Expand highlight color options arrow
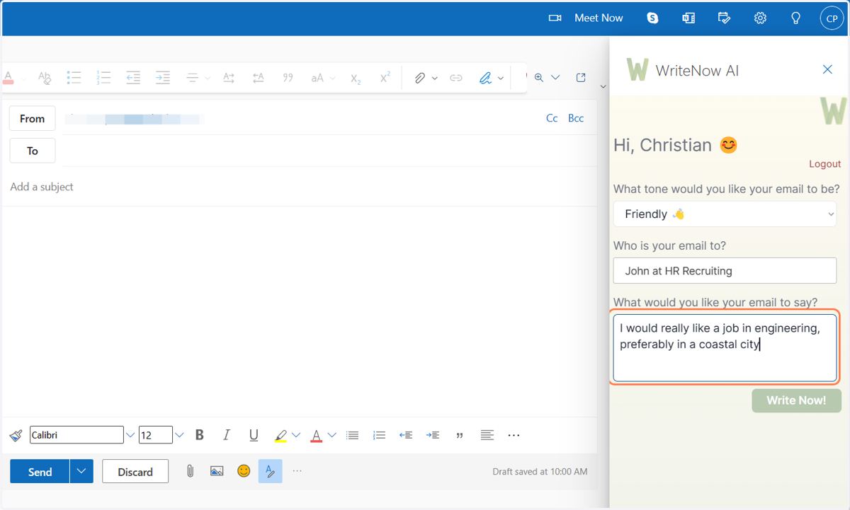Image resolution: width=850 pixels, height=510 pixels. 296,435
